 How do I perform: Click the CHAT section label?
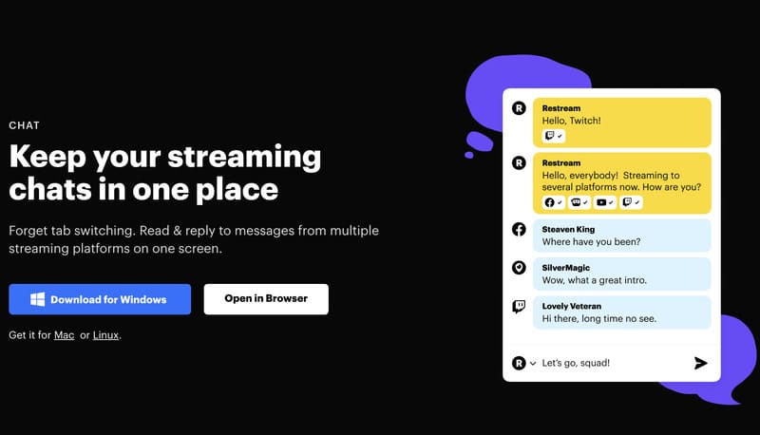point(25,125)
